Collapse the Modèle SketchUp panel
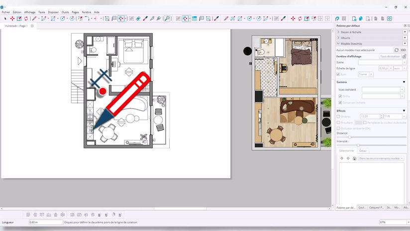Screen dimensions: 410x231 point(338,44)
